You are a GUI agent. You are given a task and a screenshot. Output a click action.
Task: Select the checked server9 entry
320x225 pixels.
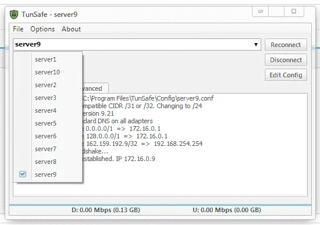pos(48,174)
